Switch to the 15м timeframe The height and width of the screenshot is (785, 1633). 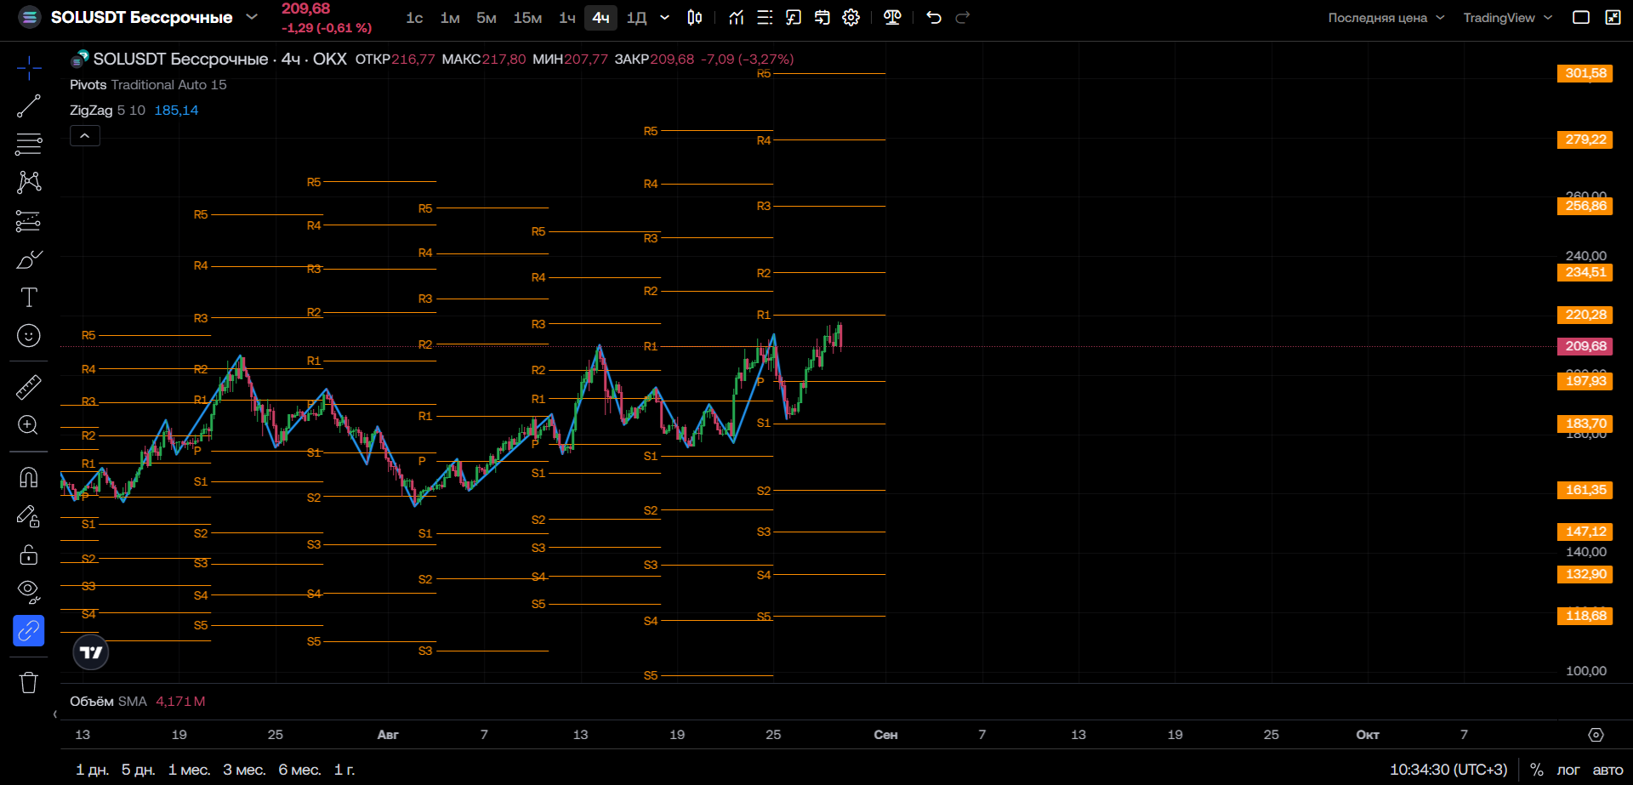coord(527,17)
